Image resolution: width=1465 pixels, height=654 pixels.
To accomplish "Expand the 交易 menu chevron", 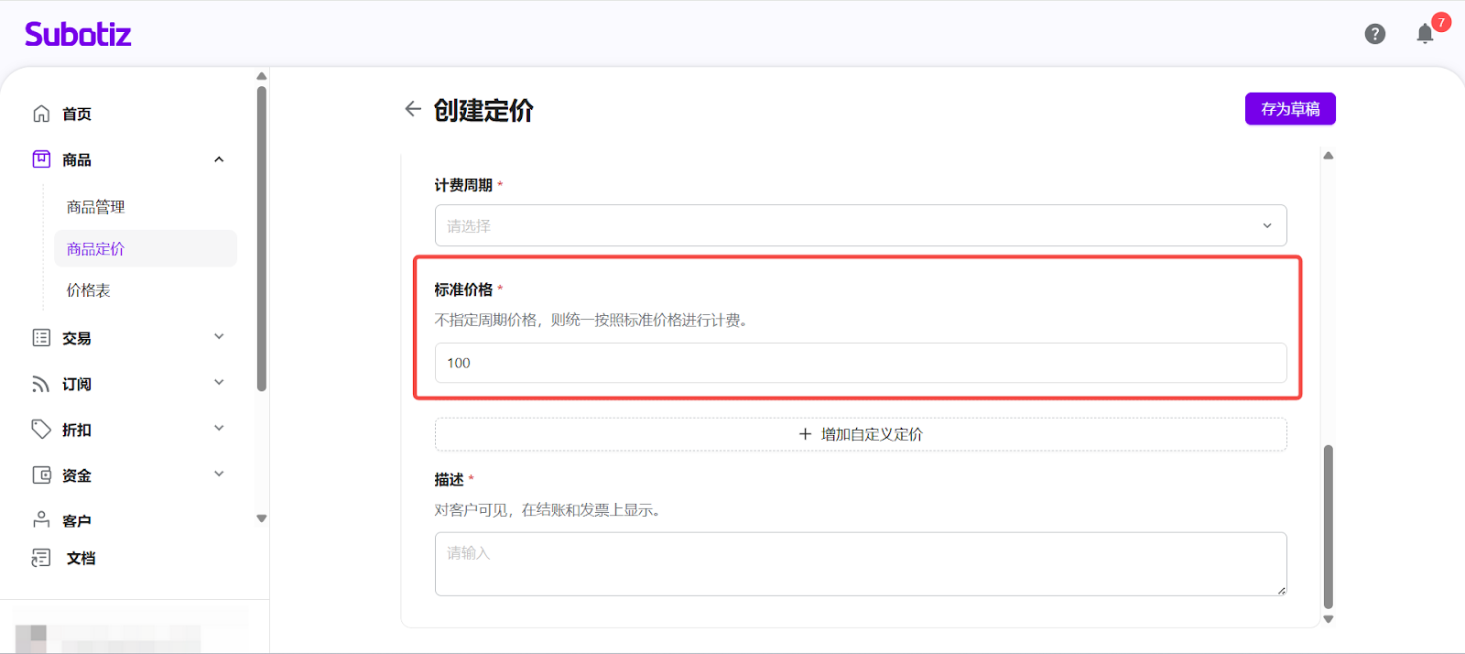I will [219, 336].
